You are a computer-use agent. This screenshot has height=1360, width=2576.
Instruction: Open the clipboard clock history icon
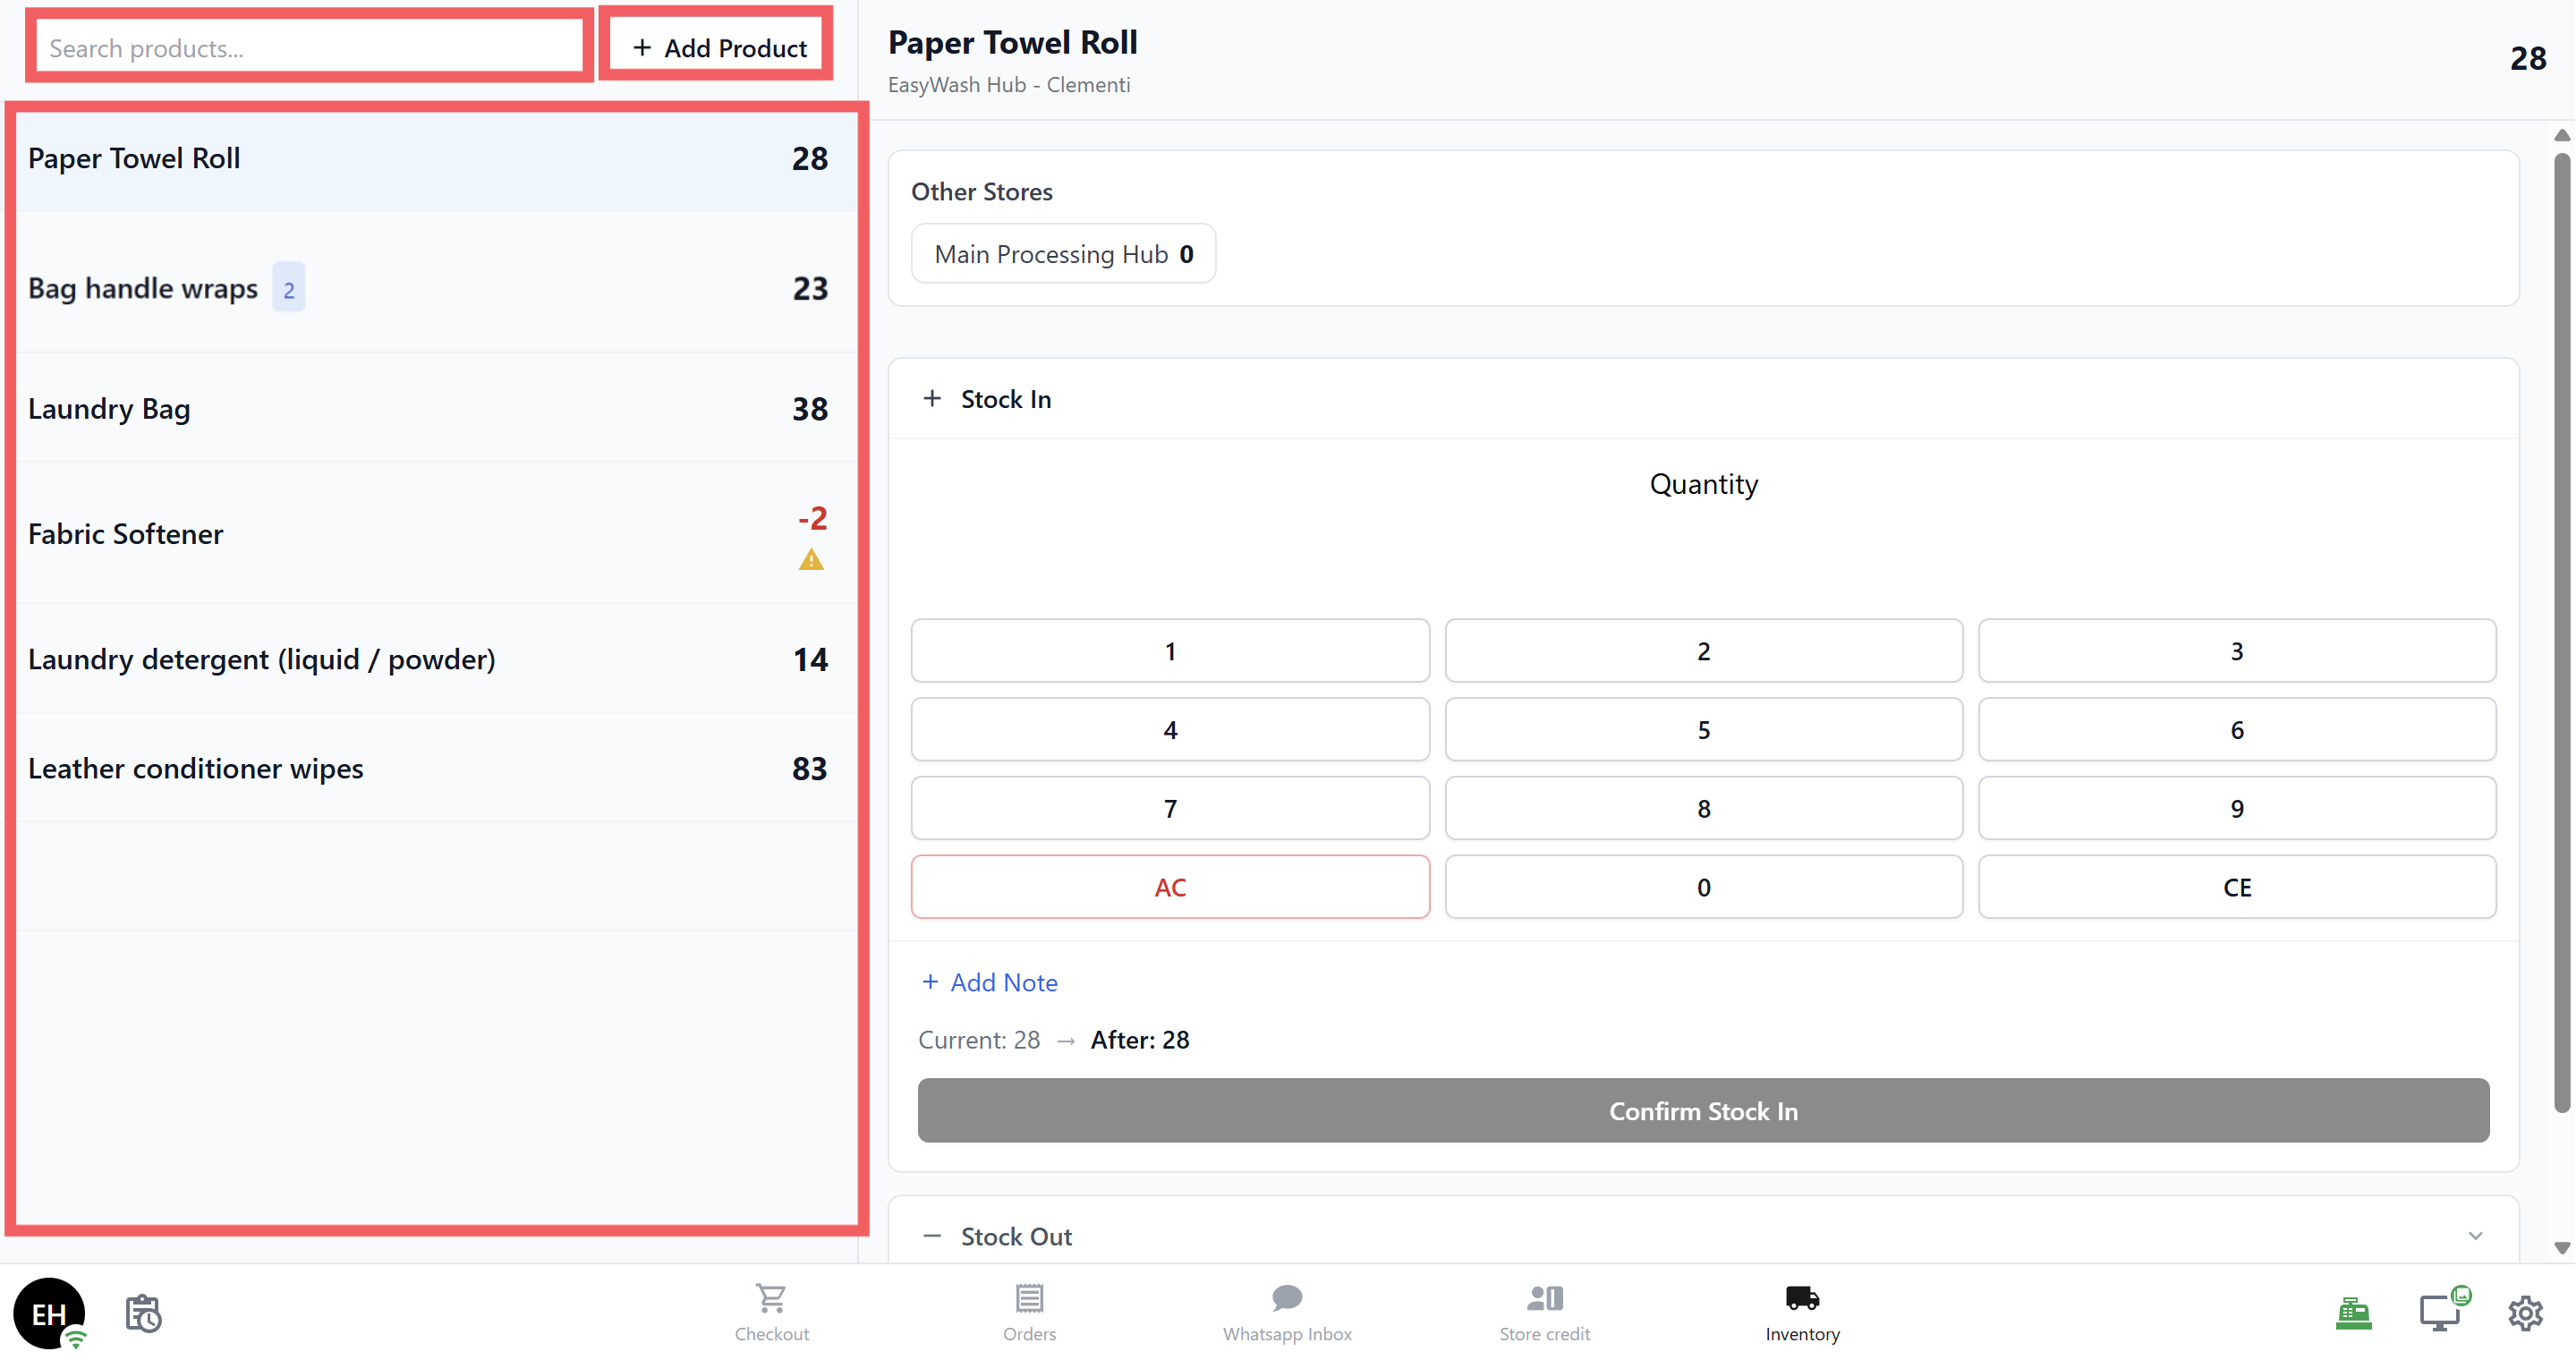coord(143,1313)
